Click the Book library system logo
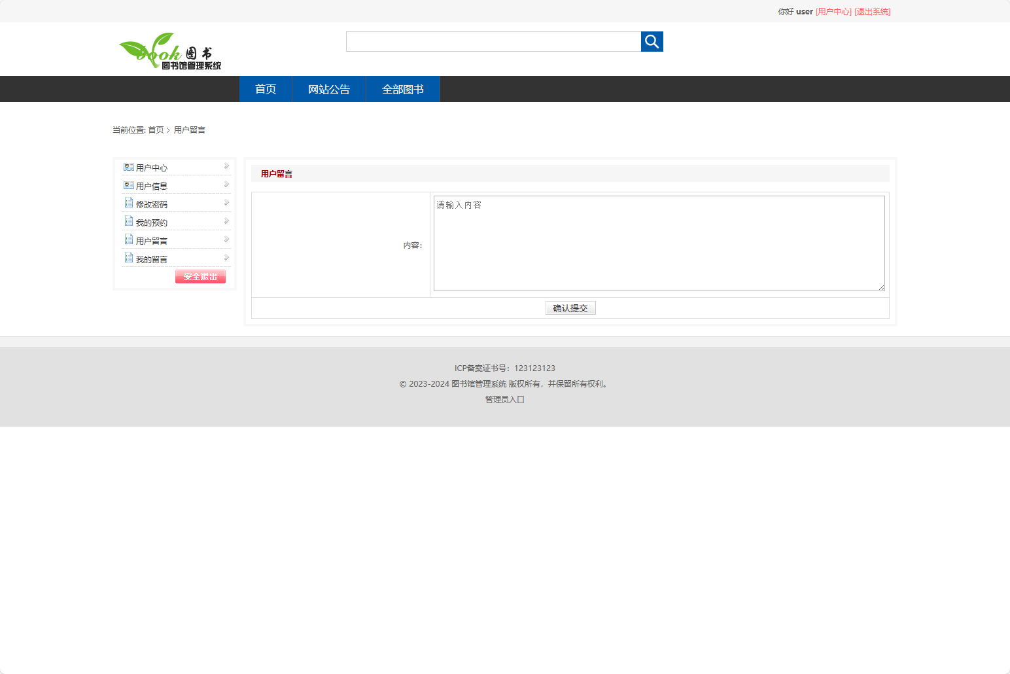Image resolution: width=1010 pixels, height=674 pixels. point(170,51)
